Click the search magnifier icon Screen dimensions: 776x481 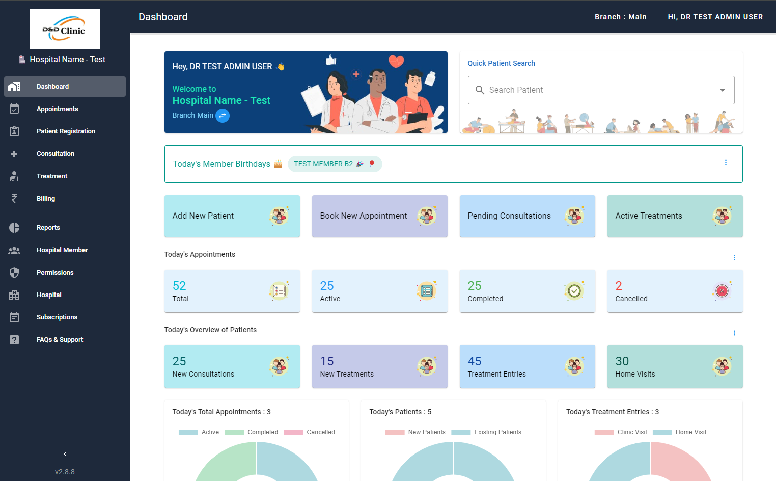(x=480, y=90)
